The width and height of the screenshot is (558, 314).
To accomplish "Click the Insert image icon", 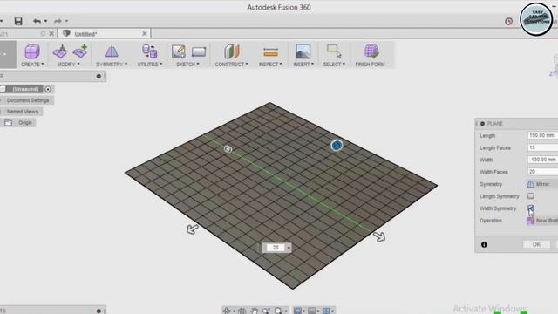I will (x=303, y=52).
